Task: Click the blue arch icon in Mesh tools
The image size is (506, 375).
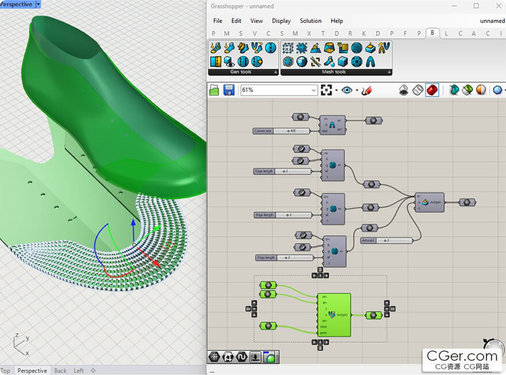Action: pyautogui.click(x=370, y=62)
